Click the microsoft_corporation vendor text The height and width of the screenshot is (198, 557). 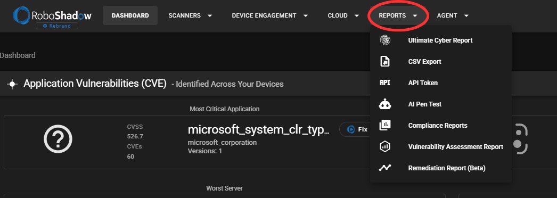[x=222, y=143]
